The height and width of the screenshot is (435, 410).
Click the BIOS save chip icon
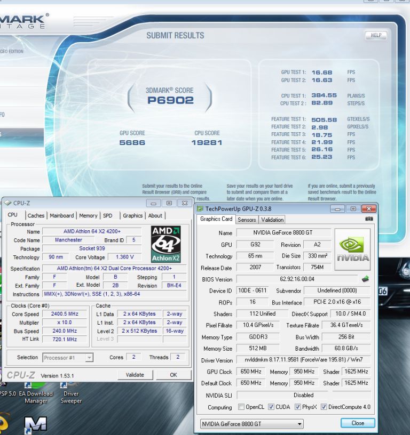[x=365, y=279]
